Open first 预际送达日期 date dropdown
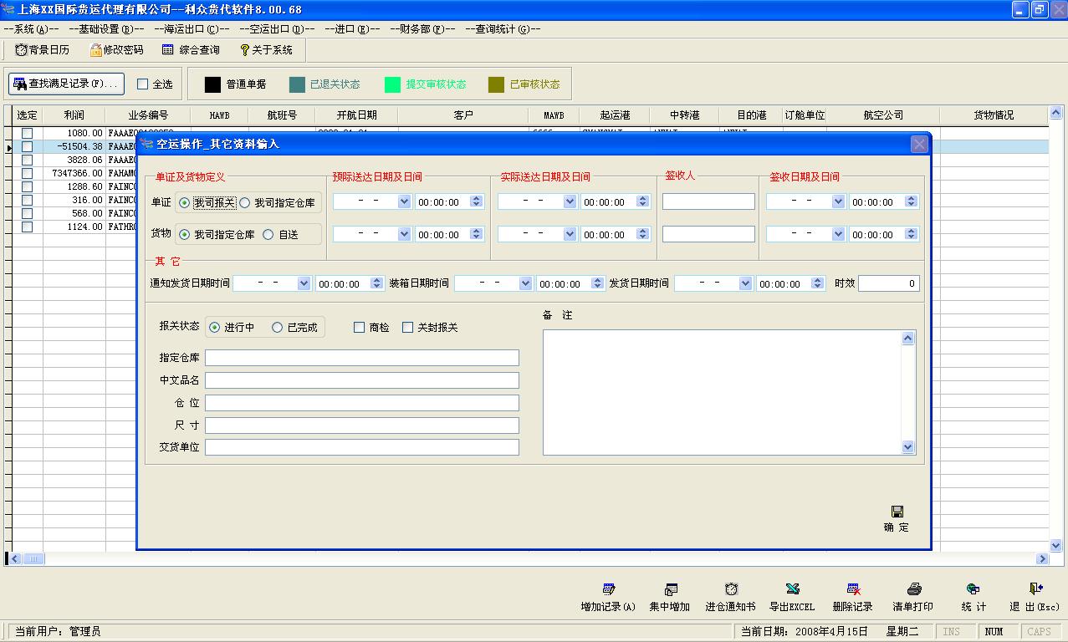The image size is (1068, 642). coord(404,201)
